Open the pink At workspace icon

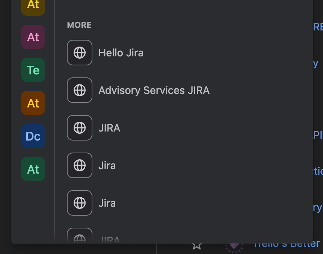point(33,37)
